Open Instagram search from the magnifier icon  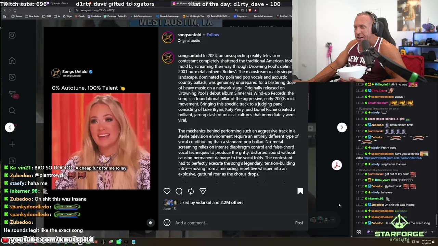[x=12, y=111]
